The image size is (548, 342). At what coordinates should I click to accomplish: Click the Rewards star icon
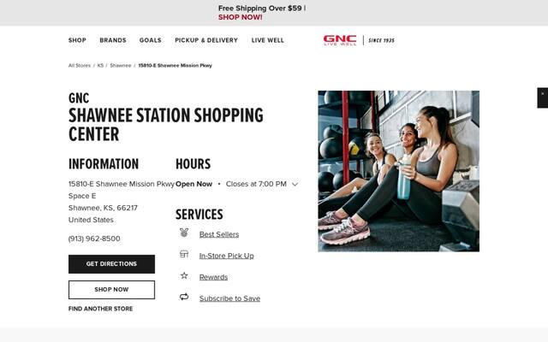[184, 275]
